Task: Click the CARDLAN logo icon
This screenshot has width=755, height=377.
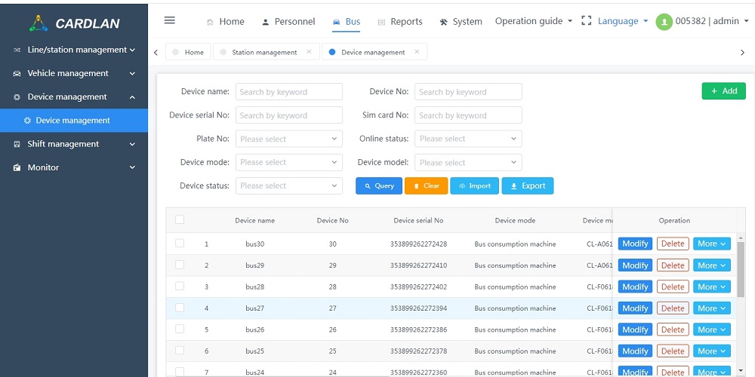Action: (39, 23)
